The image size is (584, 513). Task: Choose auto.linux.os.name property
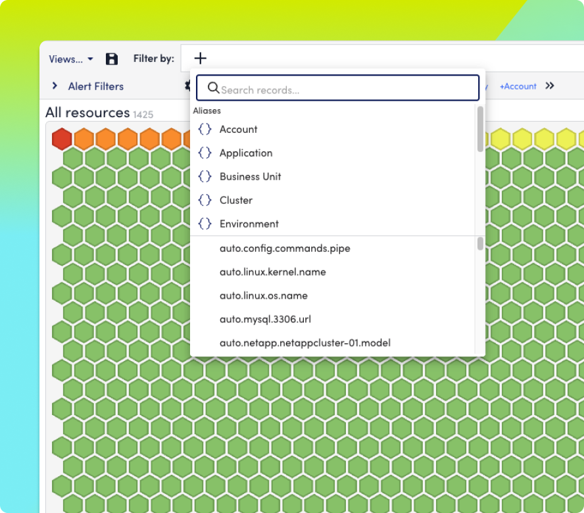pos(263,296)
